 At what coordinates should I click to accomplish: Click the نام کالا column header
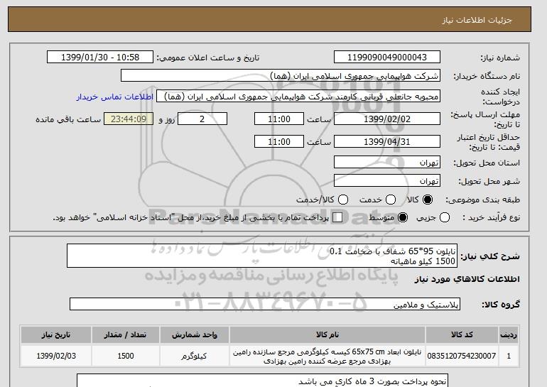(327, 334)
